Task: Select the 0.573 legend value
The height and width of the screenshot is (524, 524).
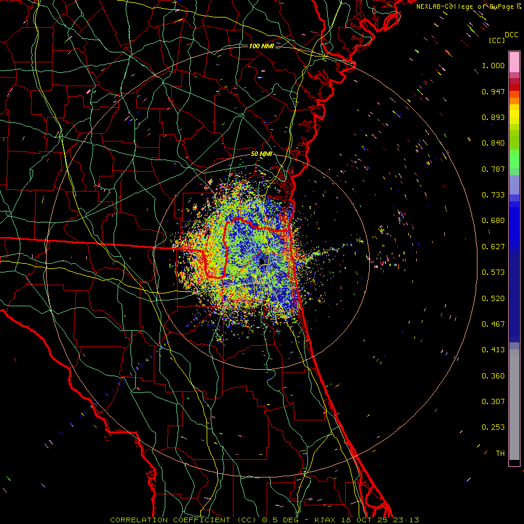Action: click(x=493, y=272)
